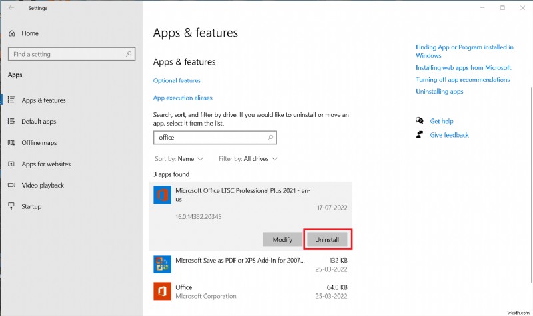Image resolution: width=533 pixels, height=316 pixels.
Task: Open Apps for websites settings page
Action: point(46,164)
